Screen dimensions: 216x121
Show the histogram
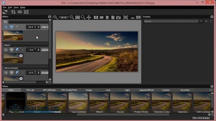133,17
